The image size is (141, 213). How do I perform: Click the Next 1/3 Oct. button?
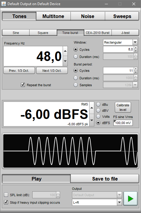52,71
